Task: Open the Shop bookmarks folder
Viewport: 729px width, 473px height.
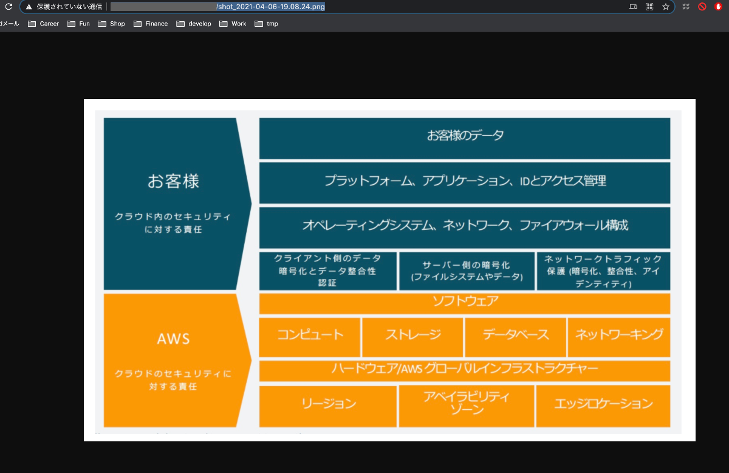Action: coord(111,24)
